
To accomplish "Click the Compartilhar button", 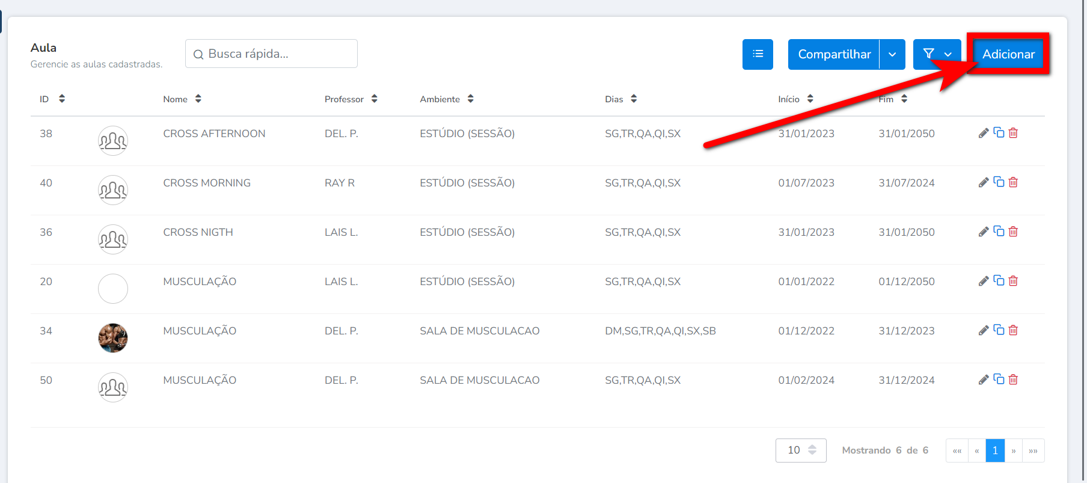I will click(x=834, y=54).
